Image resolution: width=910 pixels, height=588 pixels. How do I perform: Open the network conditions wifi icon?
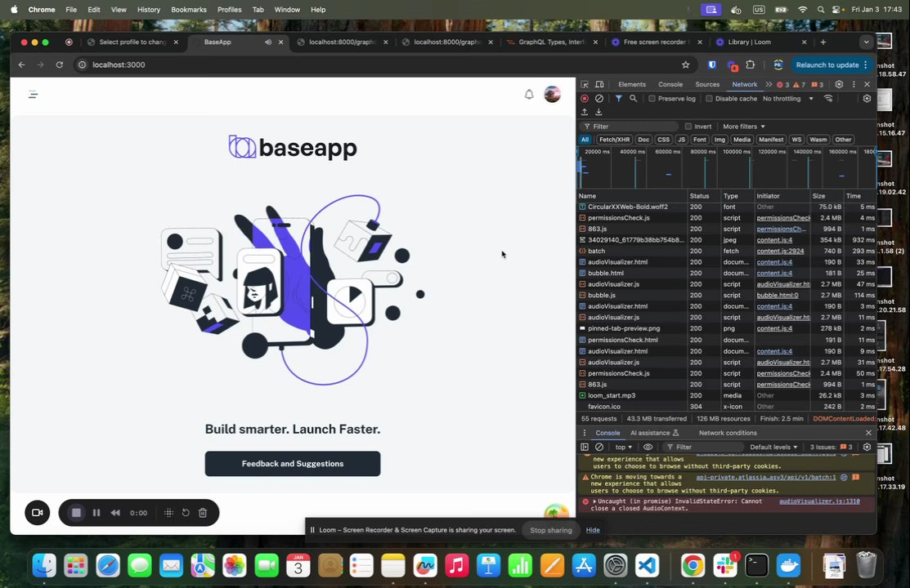click(828, 99)
